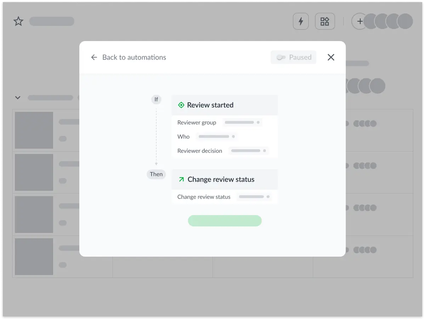Click the green arrow icon beside Change review status
The height and width of the screenshot is (320, 425).
pyautogui.click(x=181, y=179)
